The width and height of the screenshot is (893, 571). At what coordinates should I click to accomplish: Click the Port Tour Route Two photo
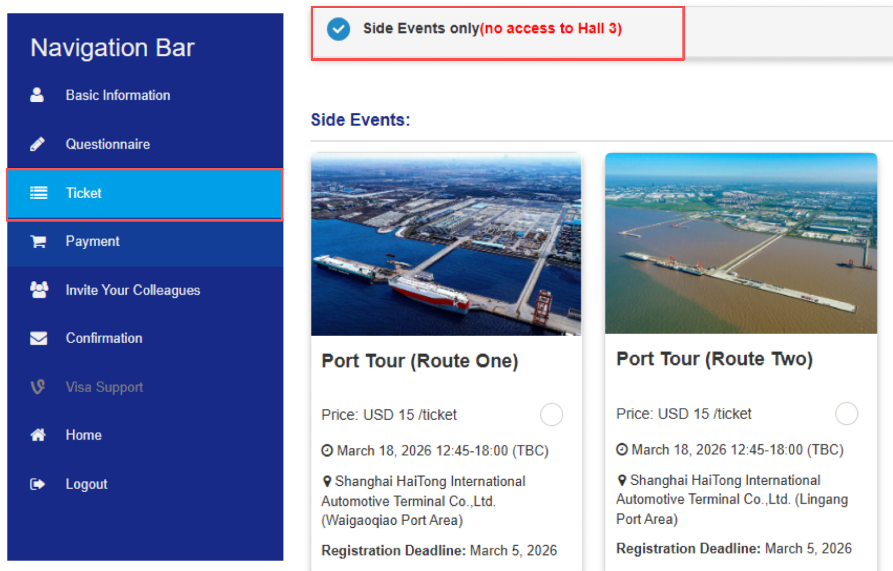coord(741,243)
